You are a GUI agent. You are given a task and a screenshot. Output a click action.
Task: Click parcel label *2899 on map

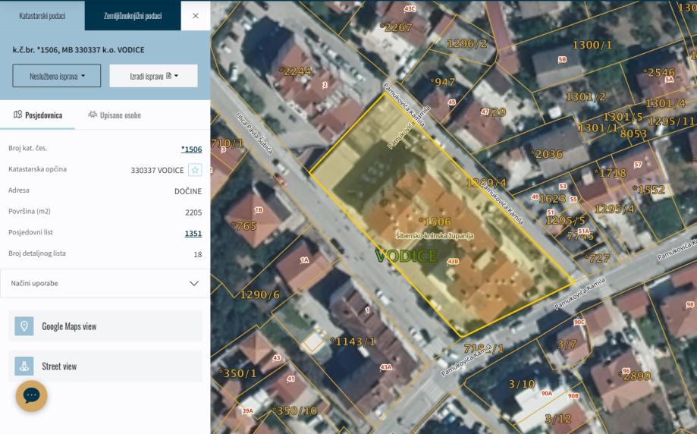click(634, 376)
